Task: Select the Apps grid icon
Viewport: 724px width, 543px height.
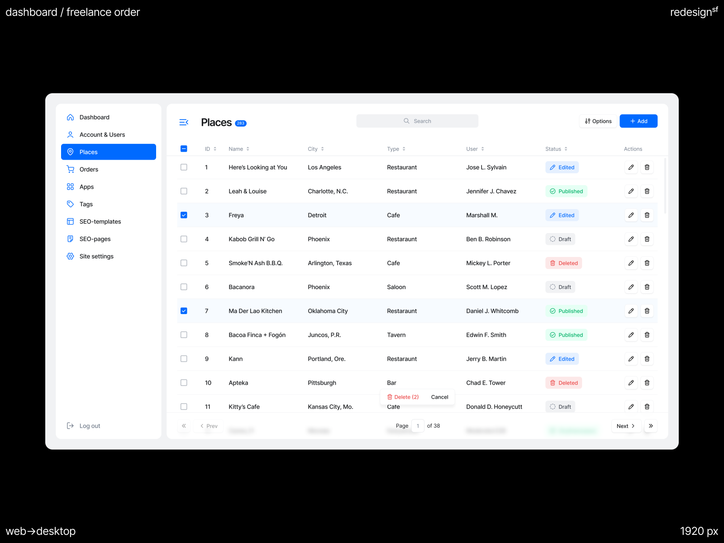Action: [x=71, y=186]
